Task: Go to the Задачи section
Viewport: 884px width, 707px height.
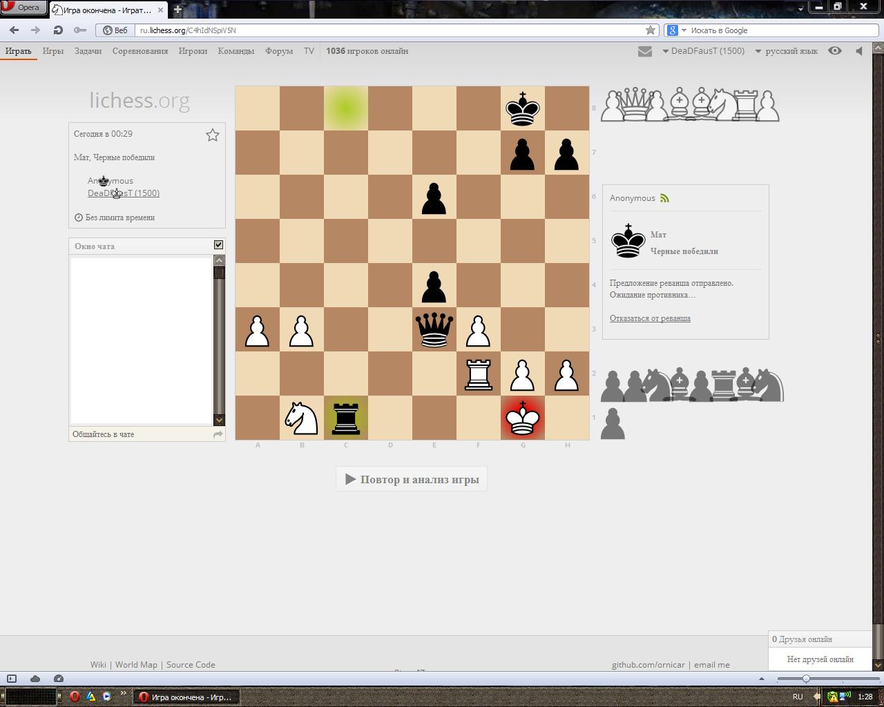Action: (88, 51)
